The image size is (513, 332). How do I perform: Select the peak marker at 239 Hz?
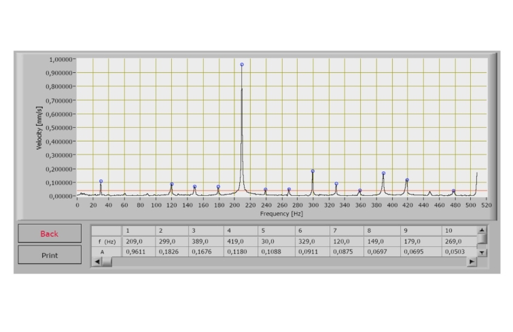coord(266,189)
